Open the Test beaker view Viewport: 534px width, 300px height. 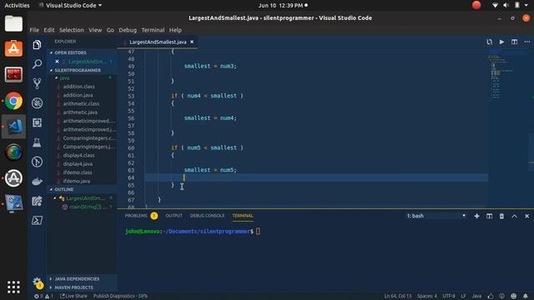[37, 142]
